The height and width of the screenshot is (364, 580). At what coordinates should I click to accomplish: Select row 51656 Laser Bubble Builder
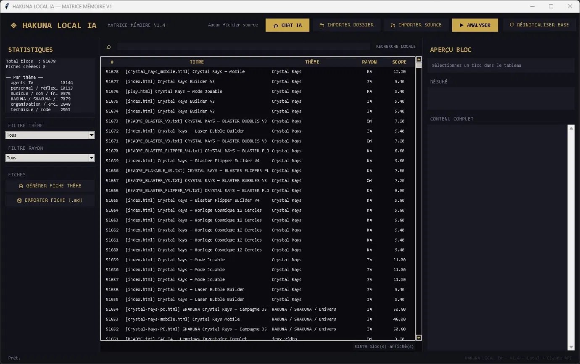(x=258, y=289)
